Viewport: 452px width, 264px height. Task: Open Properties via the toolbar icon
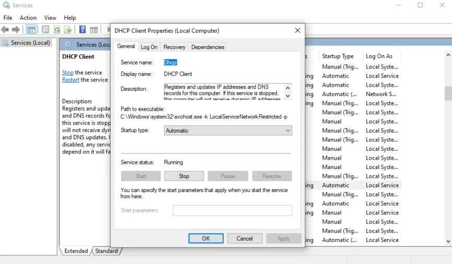(x=45, y=29)
